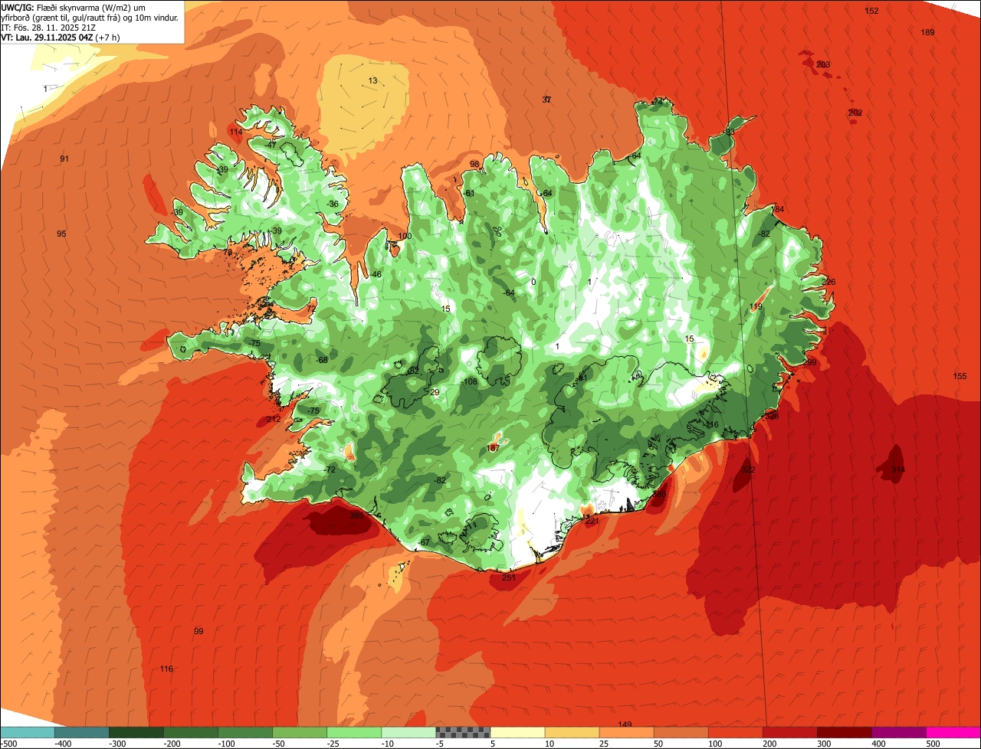Choose the medium green -50 to -25 swatch
Screen dimensions: 981x749
point(300,732)
